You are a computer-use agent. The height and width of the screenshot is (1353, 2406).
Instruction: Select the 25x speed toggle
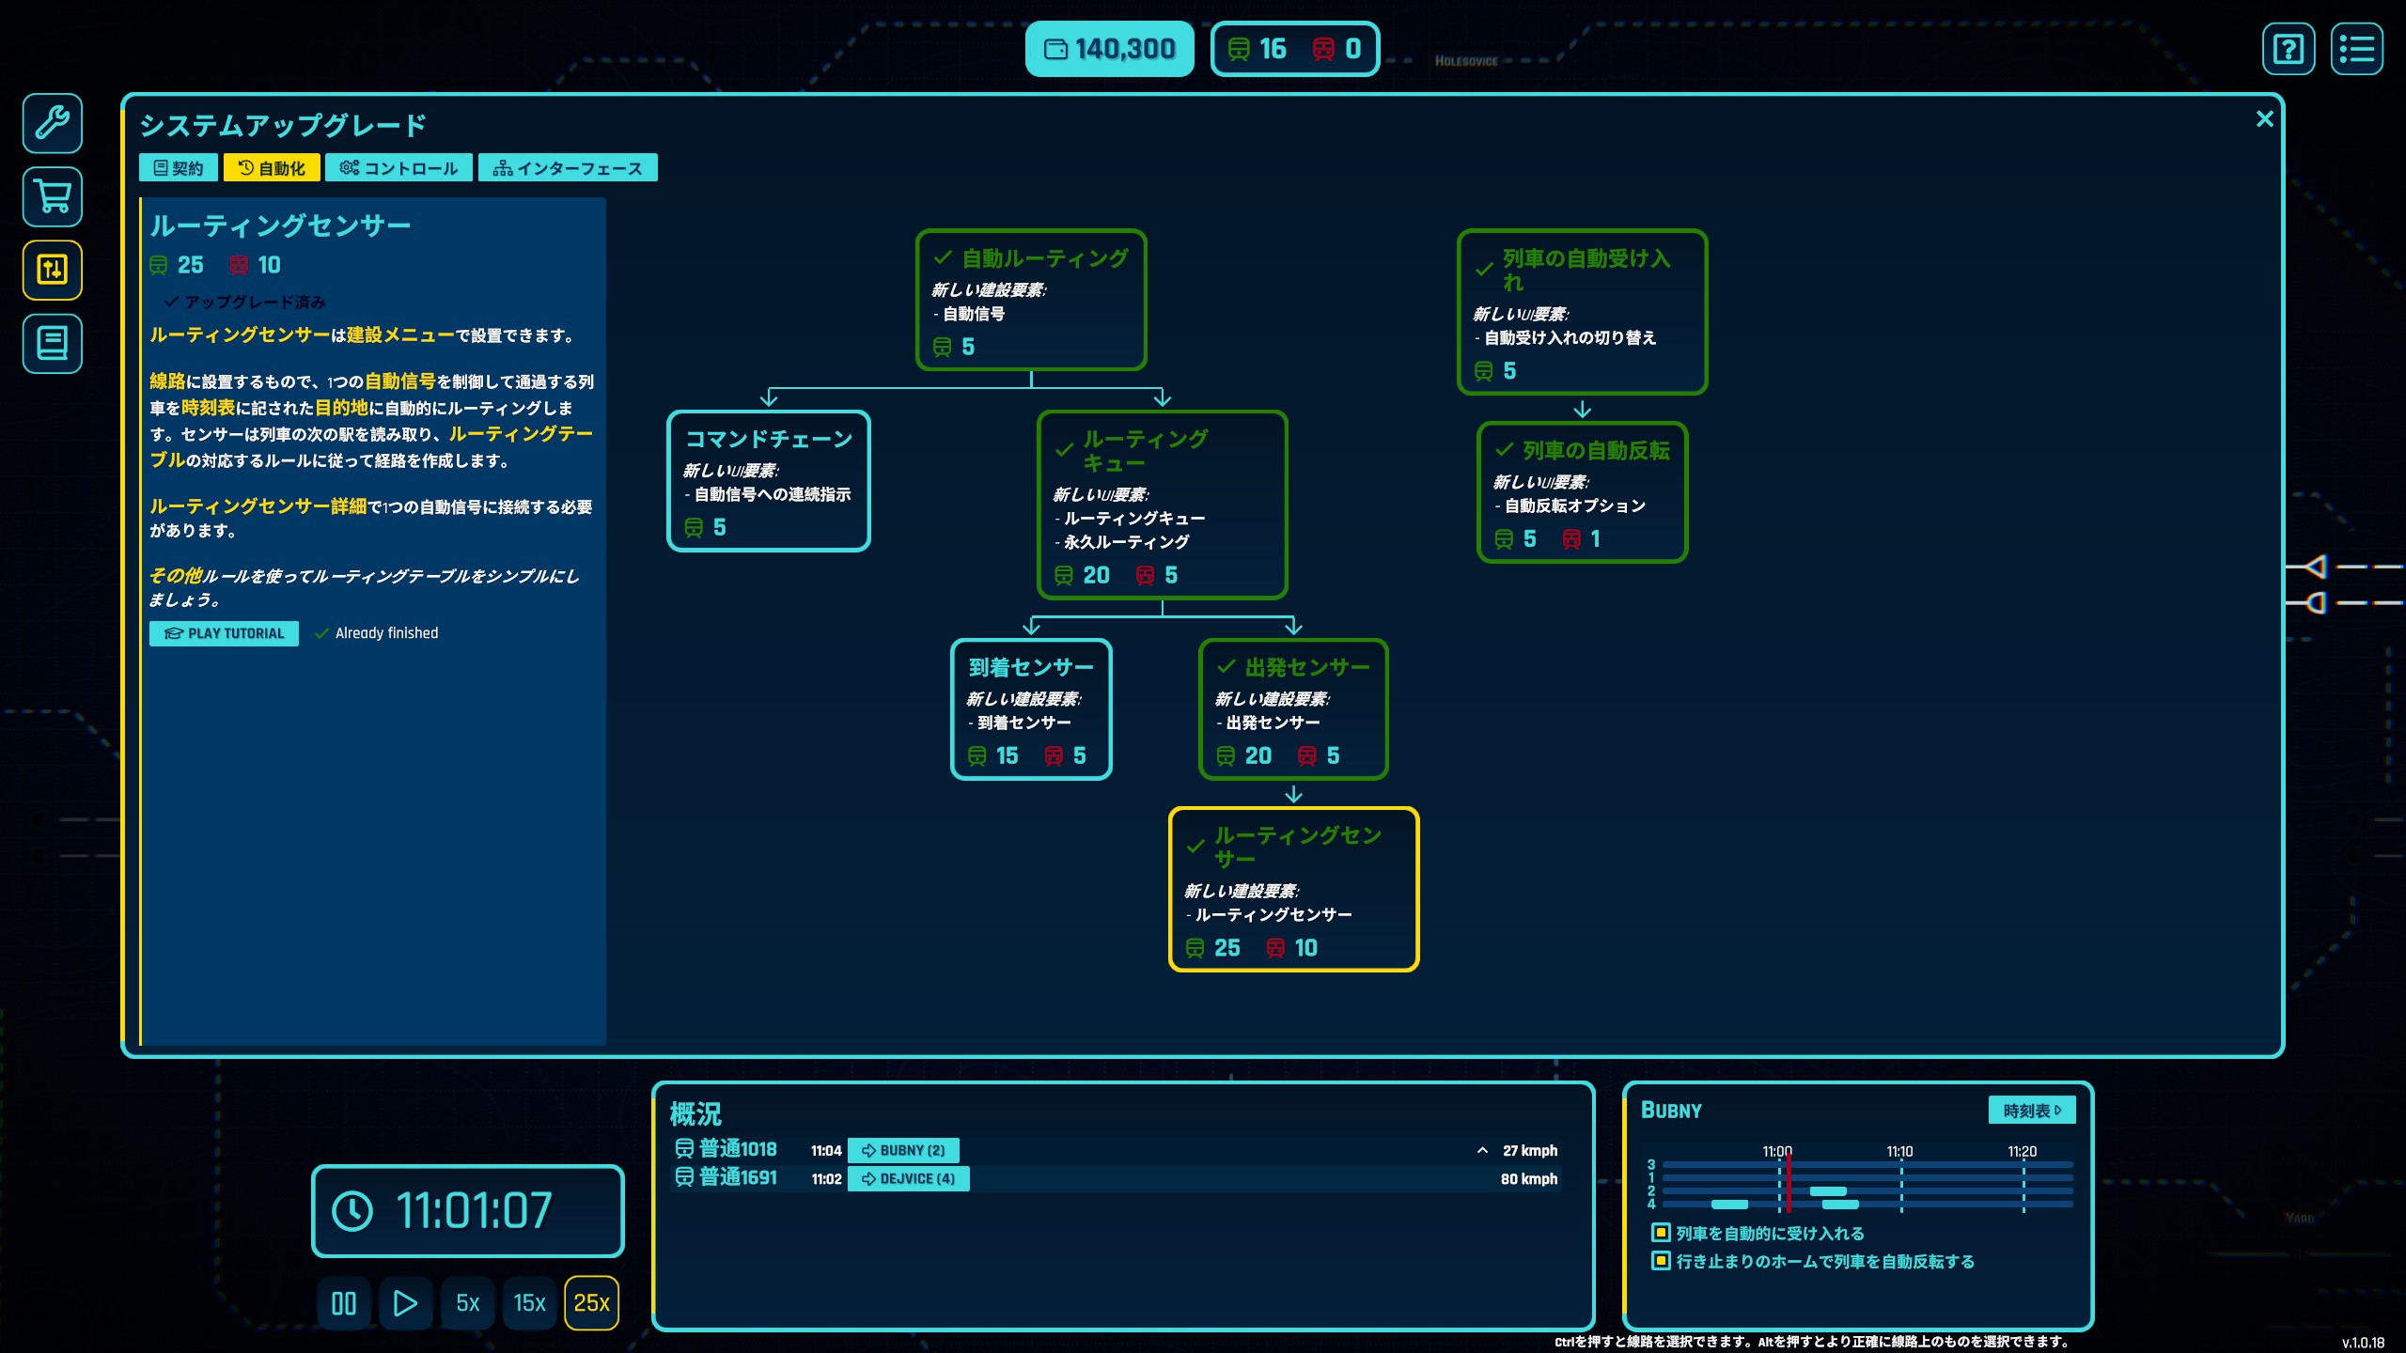pos(591,1303)
